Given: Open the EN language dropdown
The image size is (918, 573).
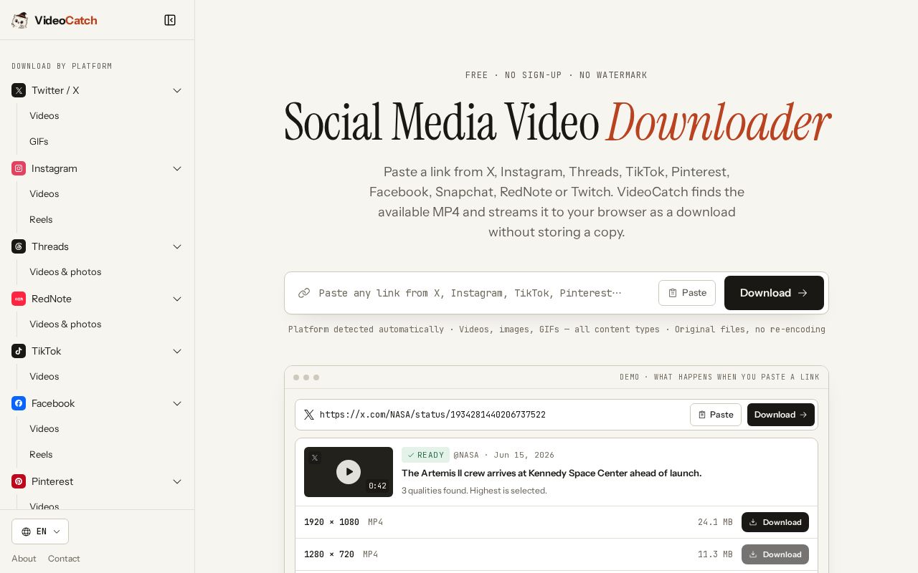Looking at the screenshot, I should pos(40,531).
